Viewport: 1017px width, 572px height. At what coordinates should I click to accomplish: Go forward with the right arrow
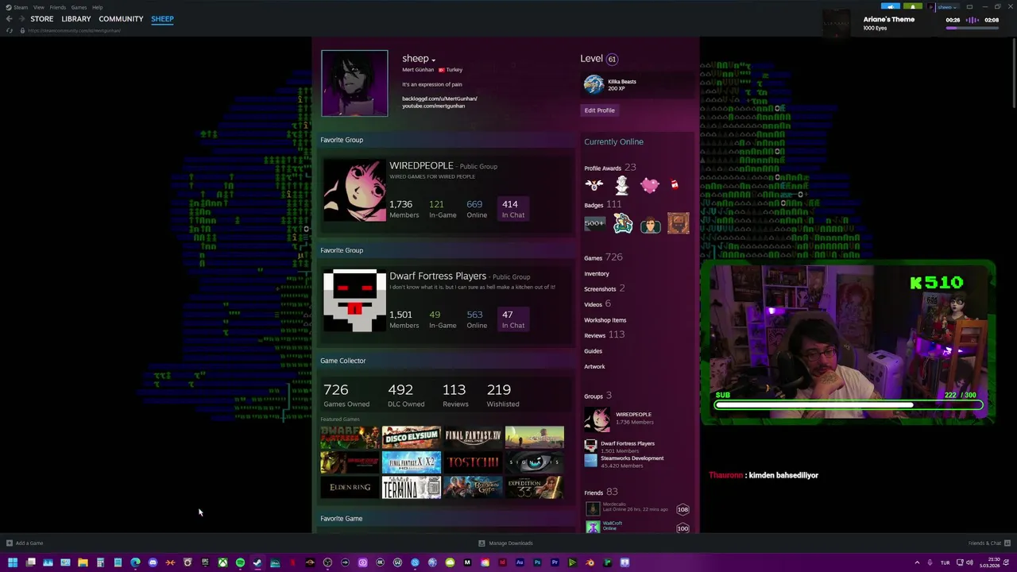click(x=21, y=18)
